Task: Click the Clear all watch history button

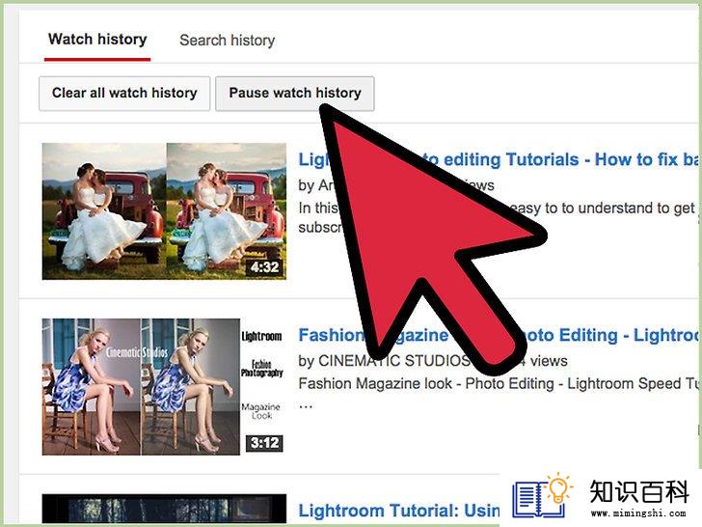Action: (124, 94)
